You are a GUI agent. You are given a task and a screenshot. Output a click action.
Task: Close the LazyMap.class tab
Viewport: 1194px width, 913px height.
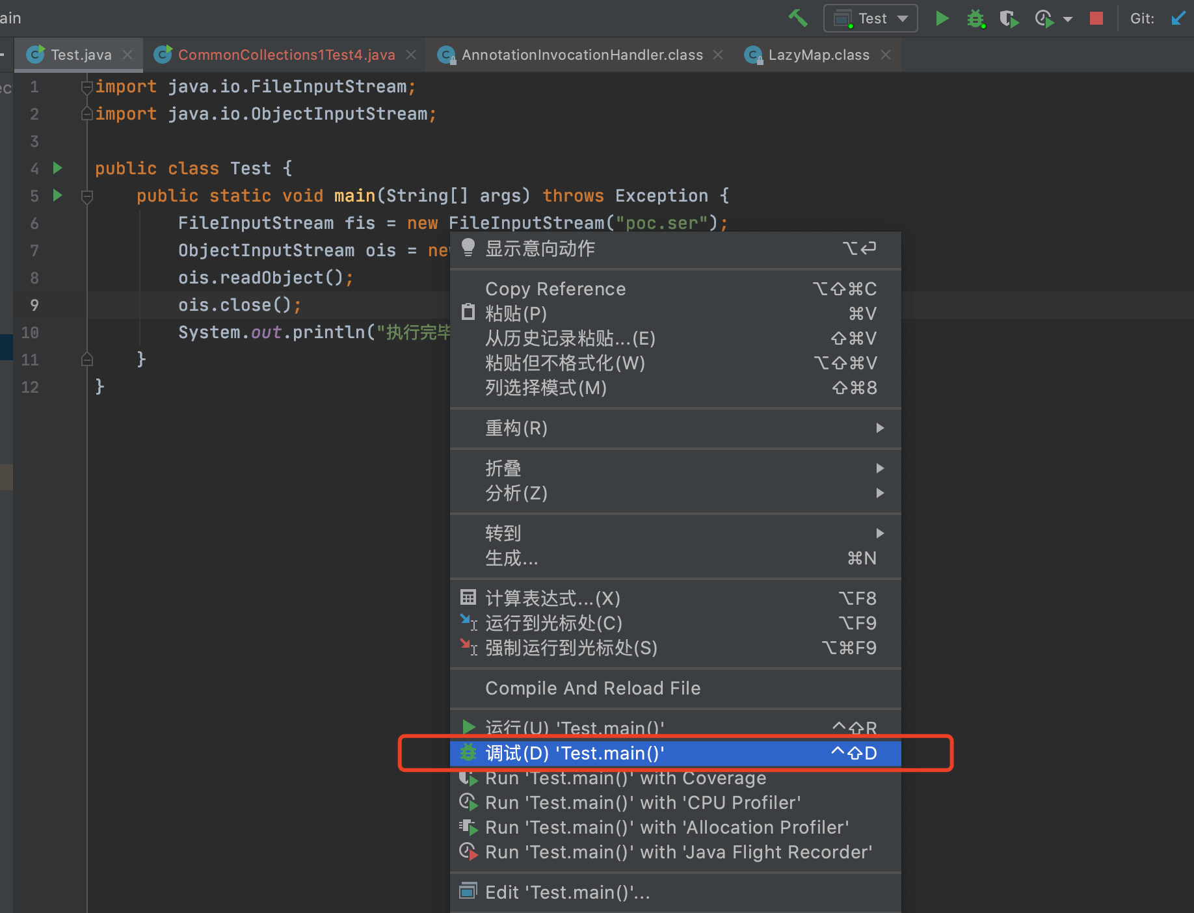(886, 55)
